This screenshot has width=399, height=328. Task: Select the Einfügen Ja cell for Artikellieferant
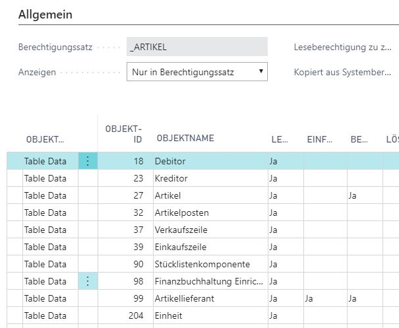(325, 298)
